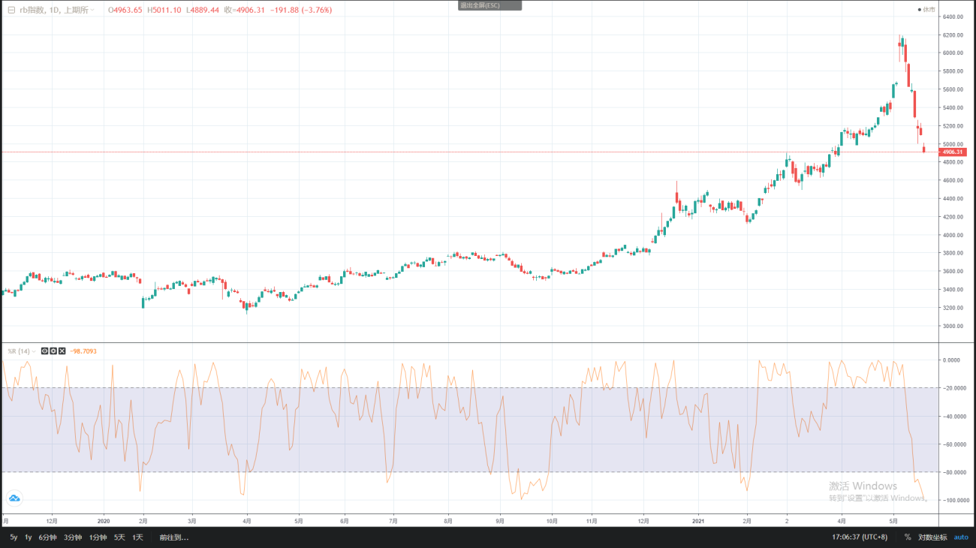The image size is (976, 548).
Task: Select the 5y time range
Action: 14,537
